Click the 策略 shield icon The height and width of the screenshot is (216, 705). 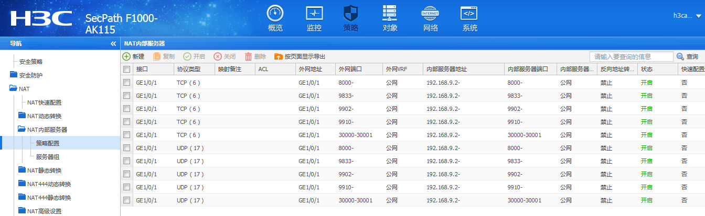[x=351, y=14]
